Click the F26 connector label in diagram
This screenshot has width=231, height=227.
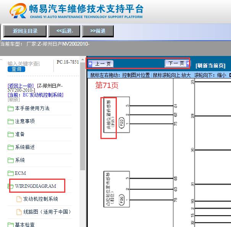coord(121,200)
